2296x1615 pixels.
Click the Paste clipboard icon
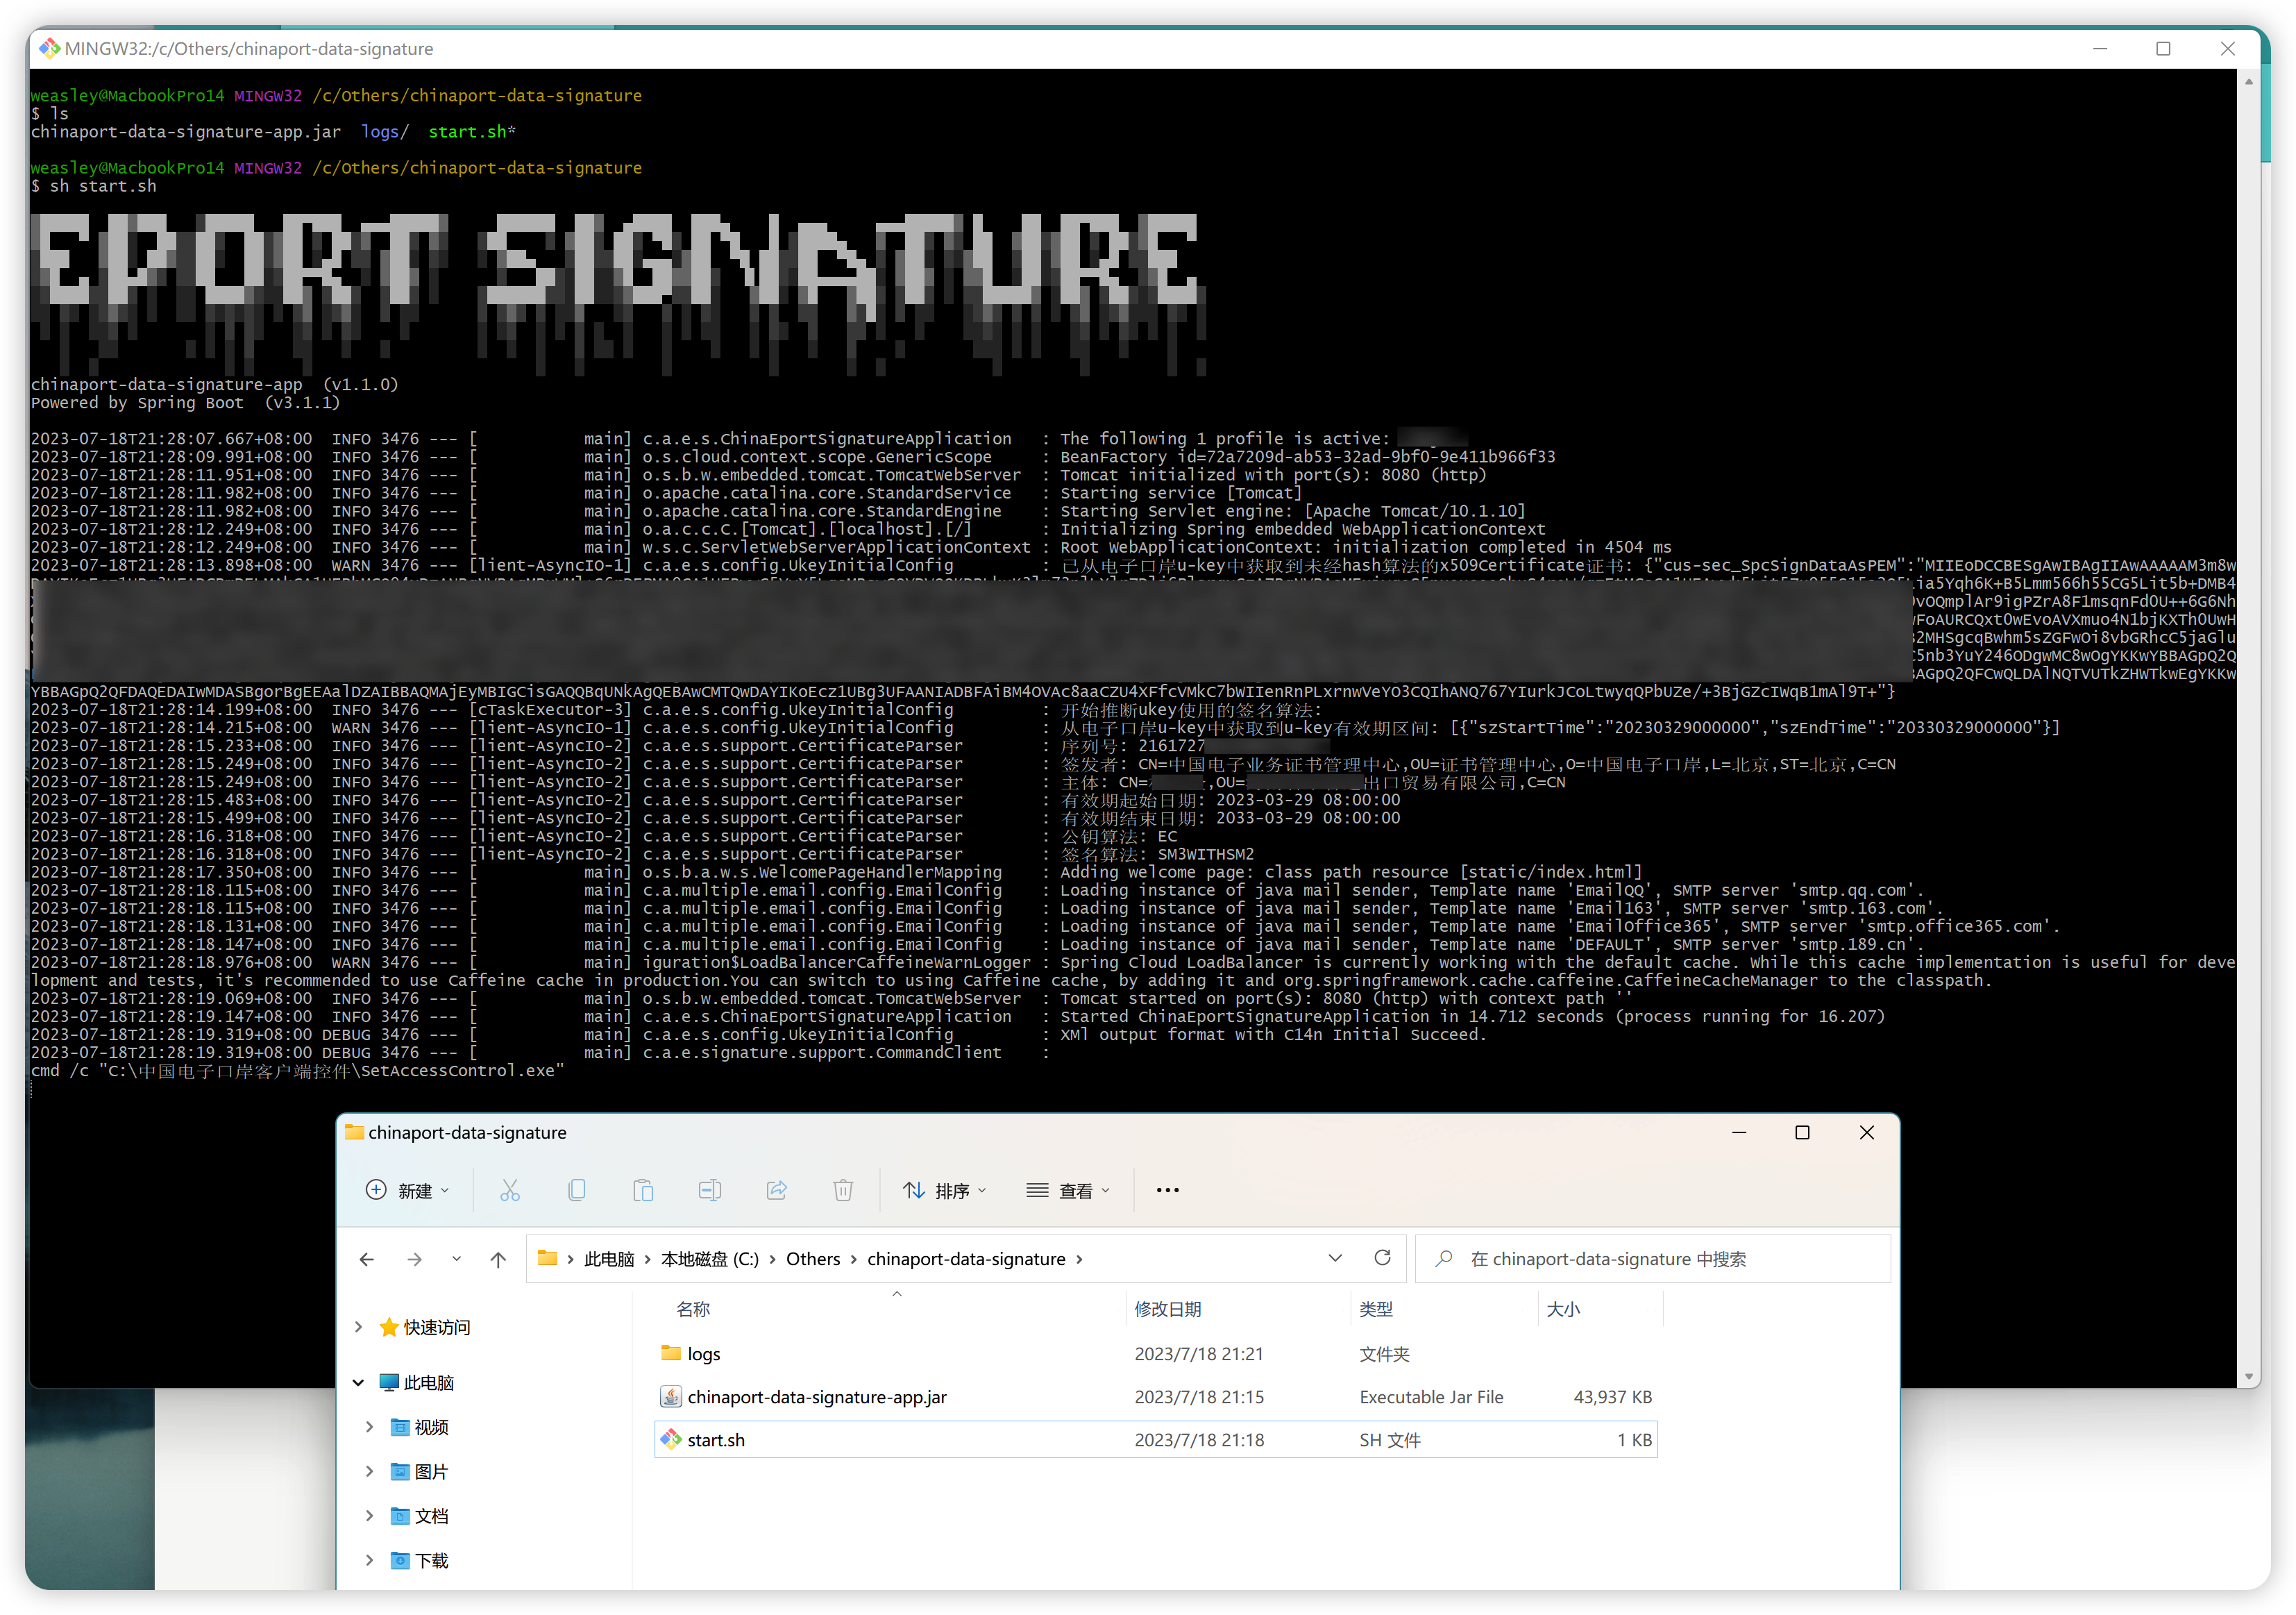pos(643,1190)
